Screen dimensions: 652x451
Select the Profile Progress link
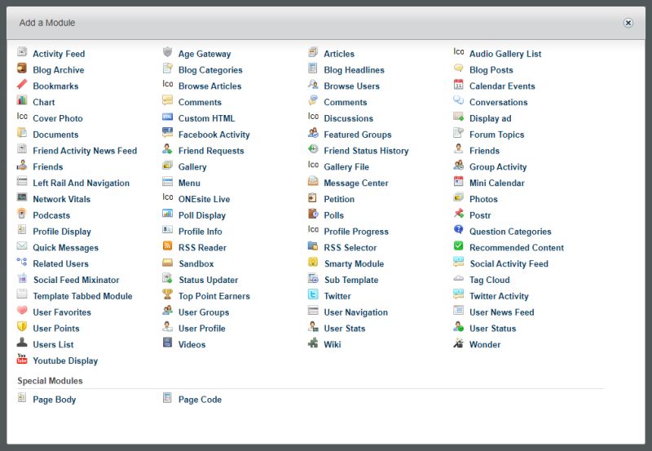356,232
